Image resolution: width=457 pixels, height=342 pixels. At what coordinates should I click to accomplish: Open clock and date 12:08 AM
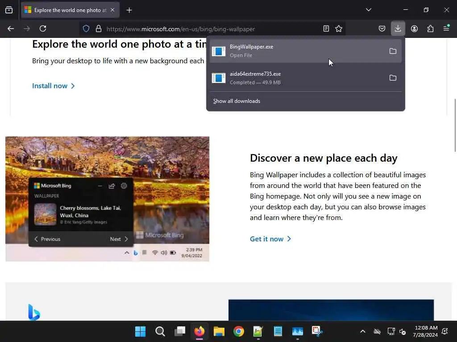click(425, 331)
